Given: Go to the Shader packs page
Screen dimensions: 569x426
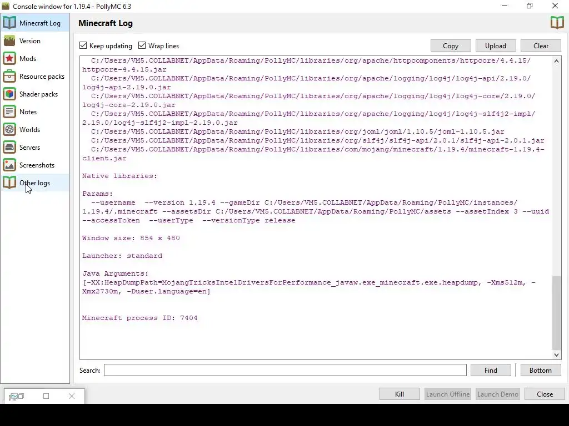Looking at the screenshot, I should [35, 94].
